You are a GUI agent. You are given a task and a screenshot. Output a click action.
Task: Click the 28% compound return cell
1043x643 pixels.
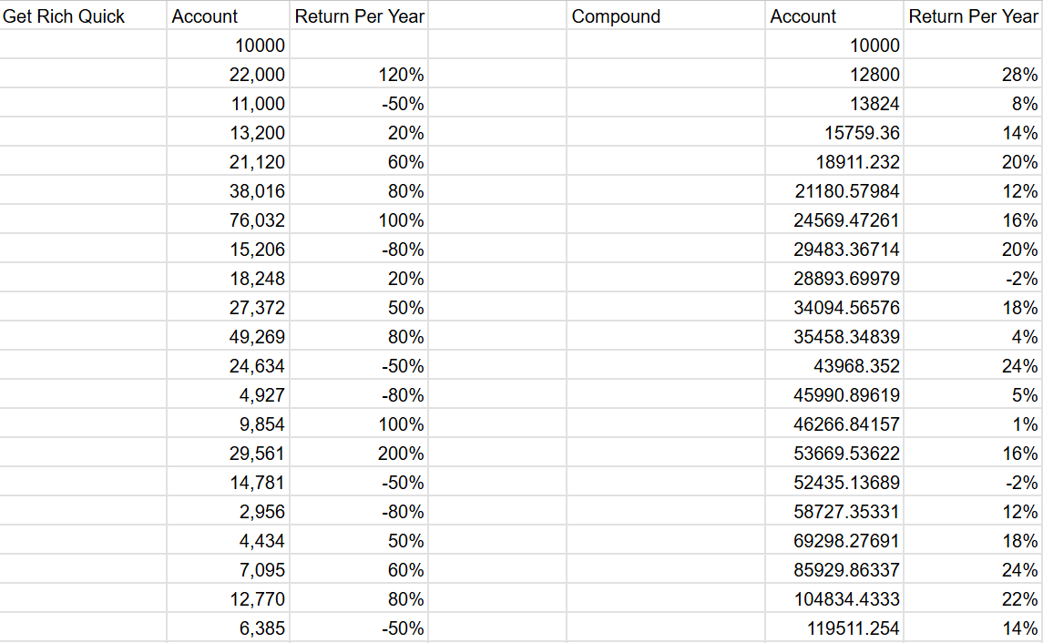(973, 74)
